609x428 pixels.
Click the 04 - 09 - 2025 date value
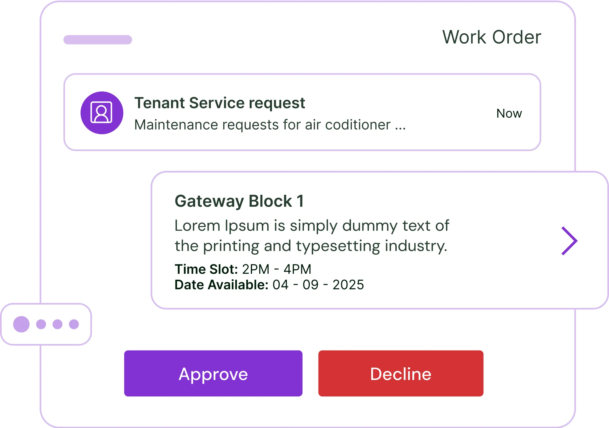tap(318, 285)
